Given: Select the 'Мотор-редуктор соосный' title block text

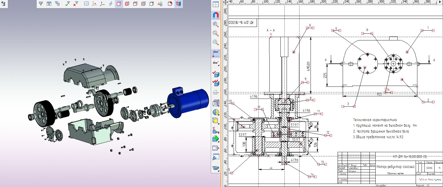Looking at the screenshot, I should [x=395, y=167].
